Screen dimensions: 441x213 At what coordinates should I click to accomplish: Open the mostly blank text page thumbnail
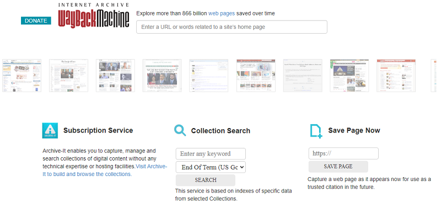(x=303, y=76)
